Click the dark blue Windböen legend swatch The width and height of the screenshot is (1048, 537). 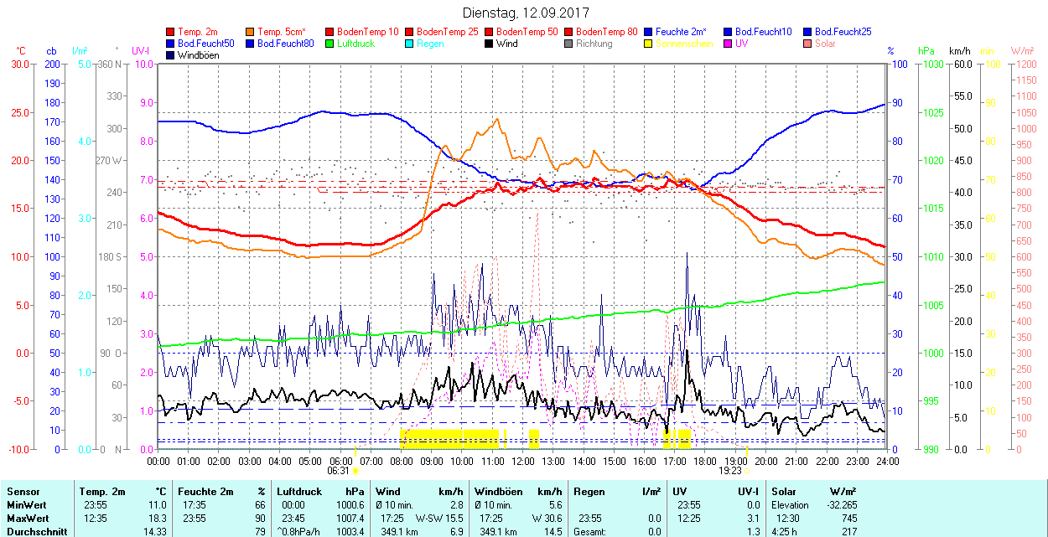tap(171, 55)
